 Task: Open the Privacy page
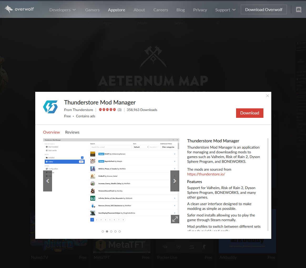[x=200, y=10]
